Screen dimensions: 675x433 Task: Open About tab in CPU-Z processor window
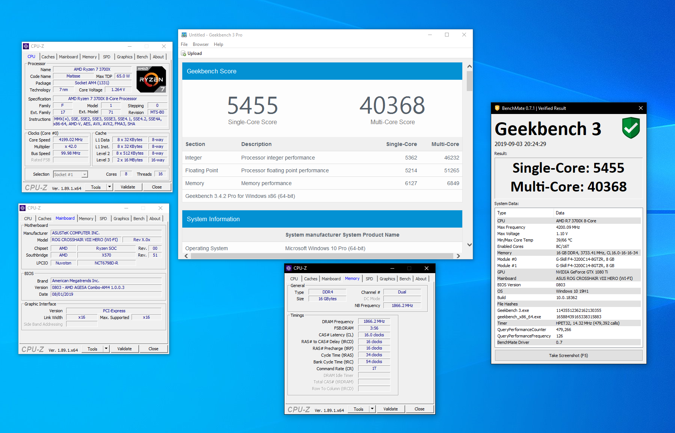click(x=158, y=57)
